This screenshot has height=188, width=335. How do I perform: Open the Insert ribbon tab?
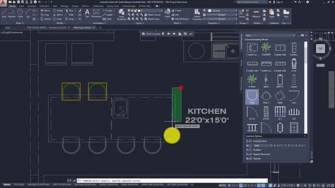click(x=21, y=6)
